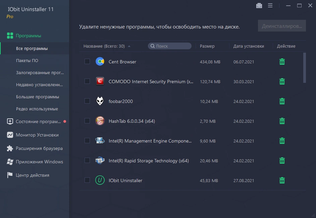
Task: Click the 30.03.2021 install date
Action: pyautogui.click(x=244, y=81)
